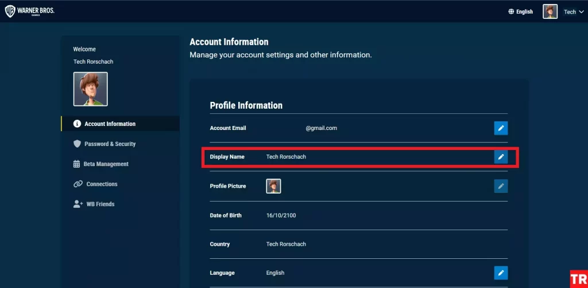This screenshot has width=588, height=288.
Task: Click the calendar icon for Beta Management
Action: [x=76, y=164]
